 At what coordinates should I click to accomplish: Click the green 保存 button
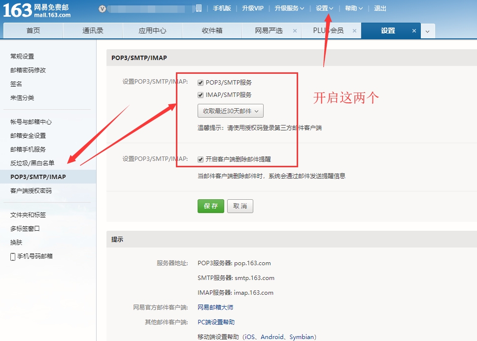click(210, 206)
